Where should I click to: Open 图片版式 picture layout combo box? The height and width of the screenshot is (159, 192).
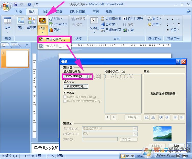[x=110, y=129]
